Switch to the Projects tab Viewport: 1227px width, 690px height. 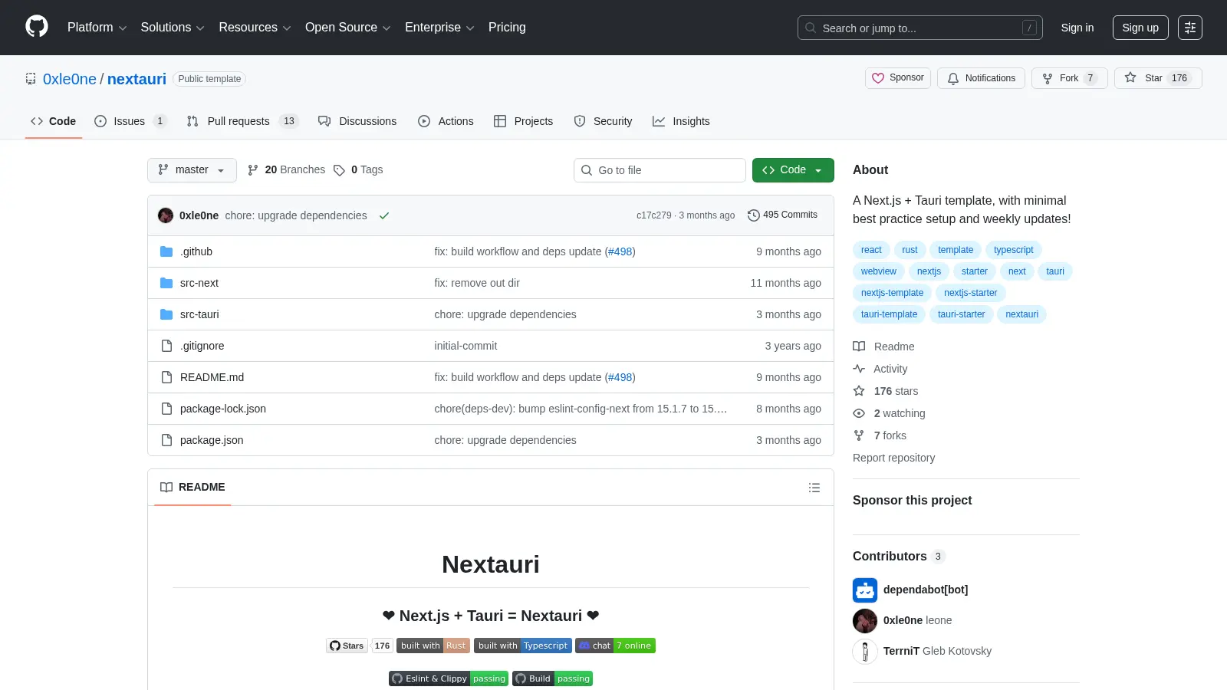click(523, 121)
